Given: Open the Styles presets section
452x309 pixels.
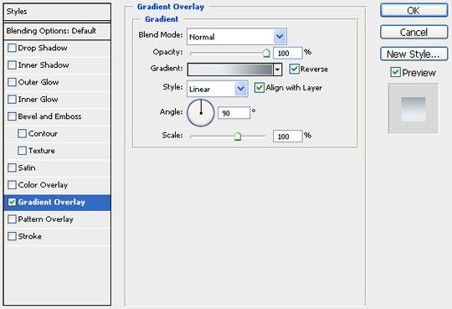Looking at the screenshot, I should coord(57,12).
